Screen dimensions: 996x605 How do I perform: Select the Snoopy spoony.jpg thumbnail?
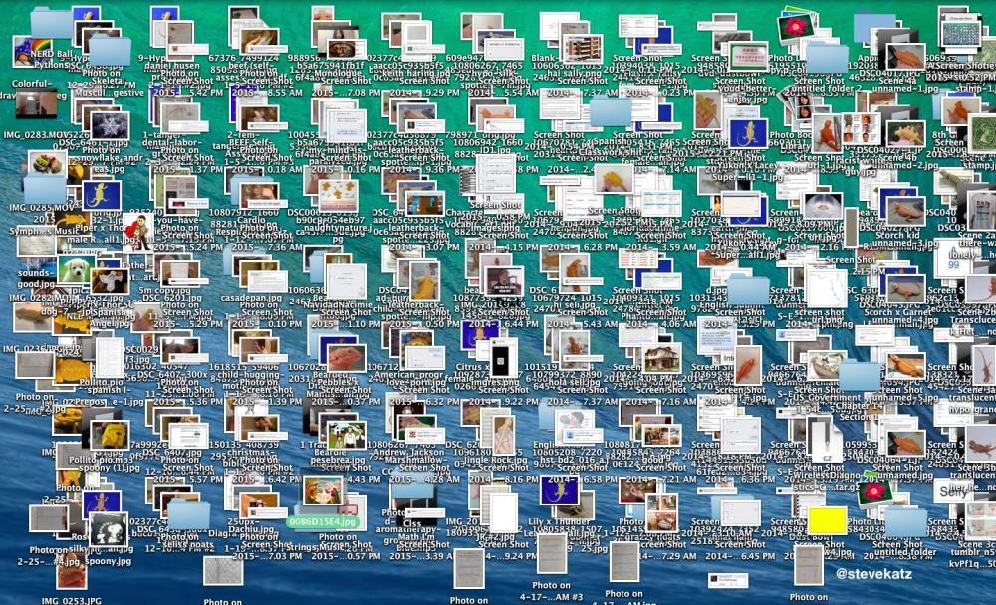(108, 528)
